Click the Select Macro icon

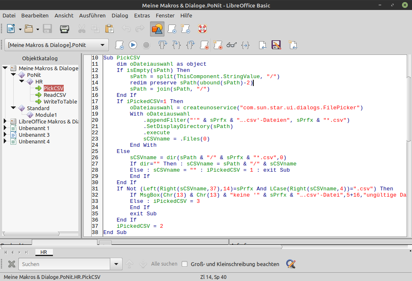(x=172, y=29)
